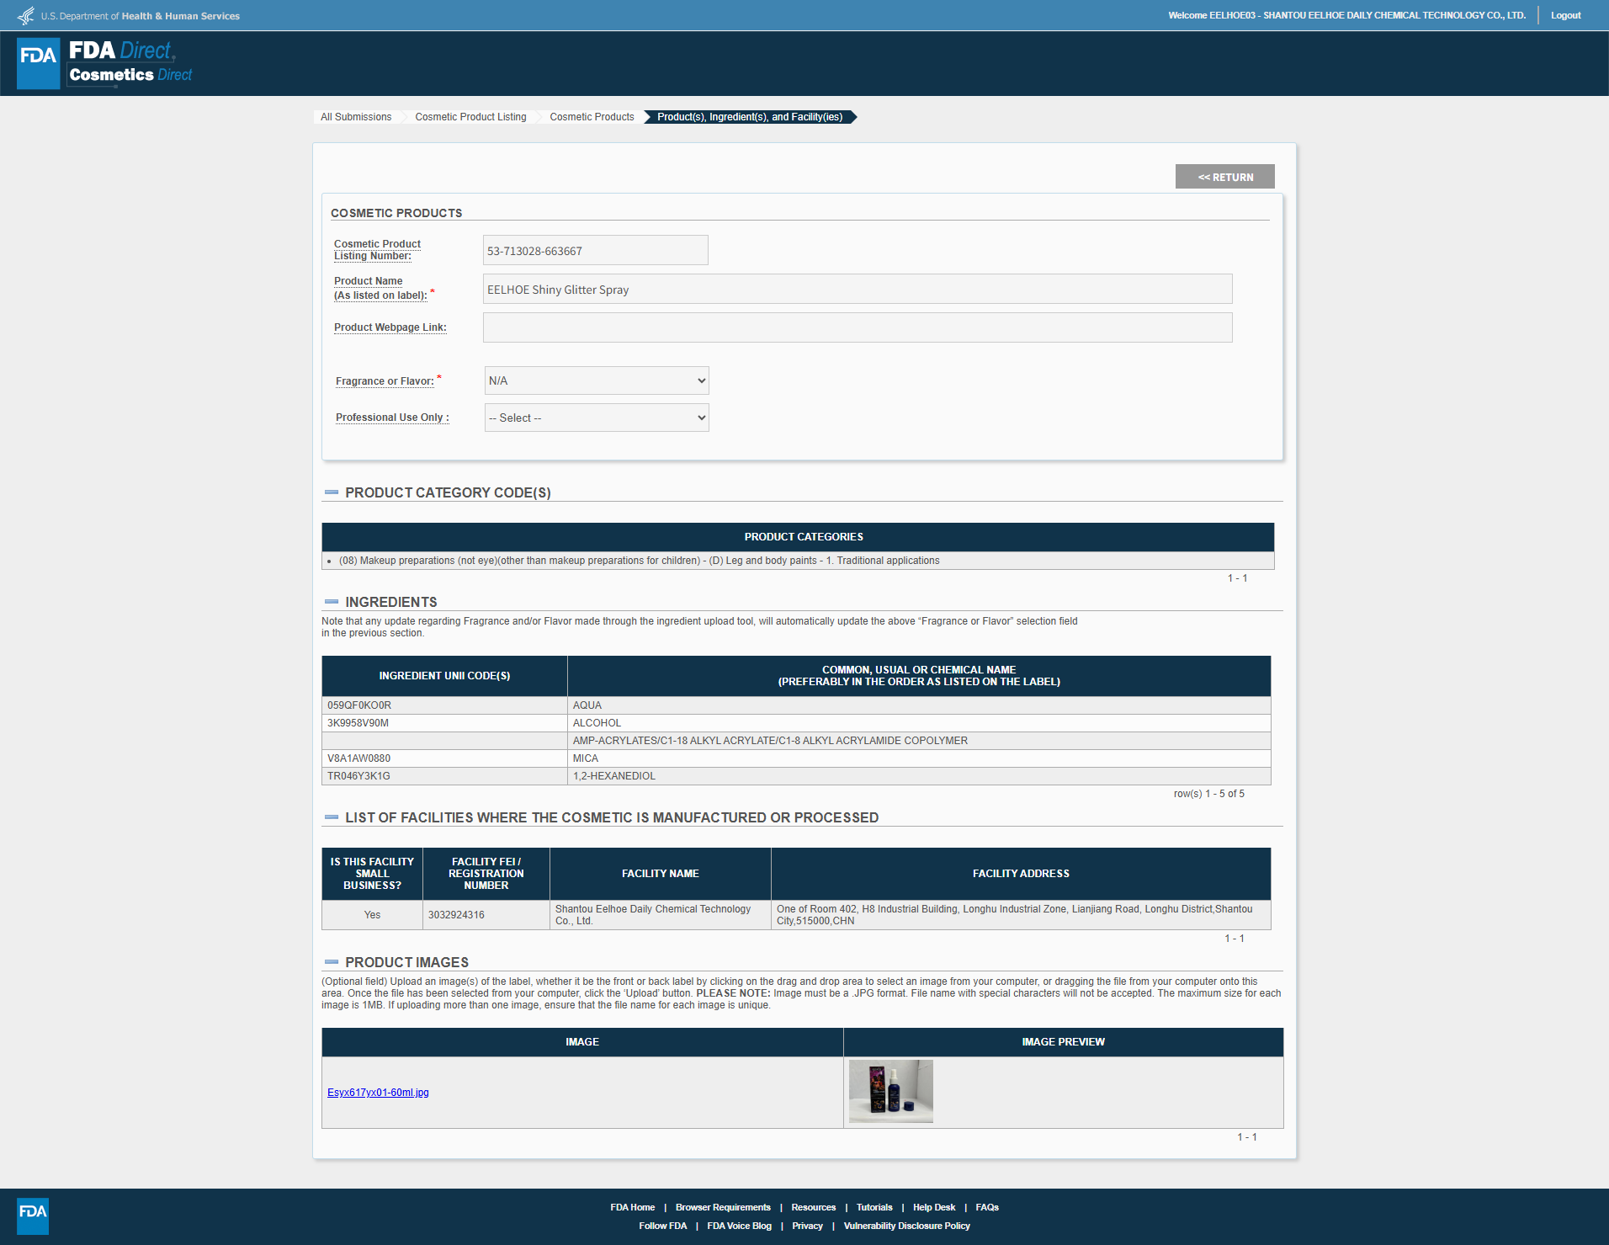Log out of the account
Screen dimensions: 1609x1245
pyautogui.click(x=1566, y=15)
